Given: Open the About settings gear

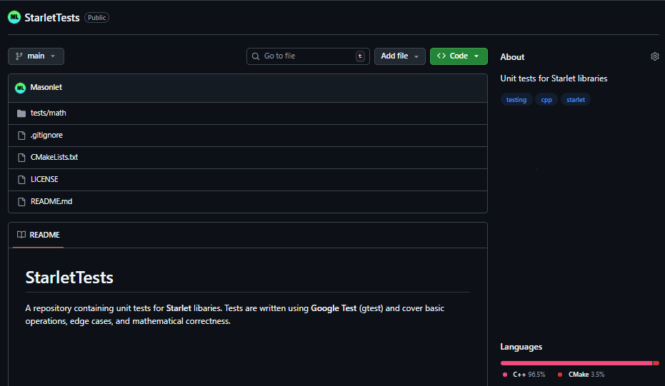Looking at the screenshot, I should click(655, 56).
